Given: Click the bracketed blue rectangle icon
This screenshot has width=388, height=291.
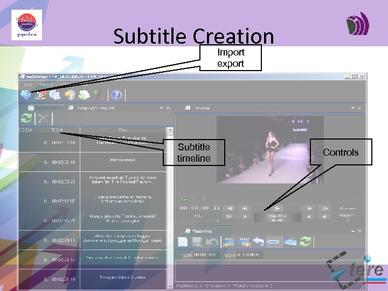Looking at the screenshot, I should 273,242.
